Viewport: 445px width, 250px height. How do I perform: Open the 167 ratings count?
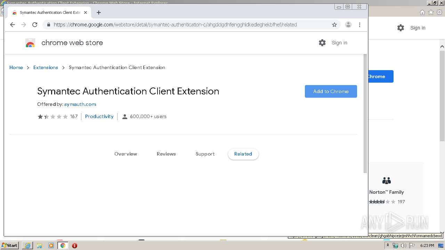pyautogui.click(x=74, y=117)
